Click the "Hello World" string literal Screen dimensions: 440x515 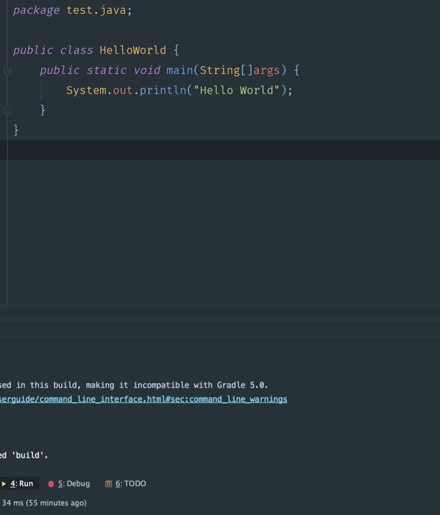click(237, 90)
